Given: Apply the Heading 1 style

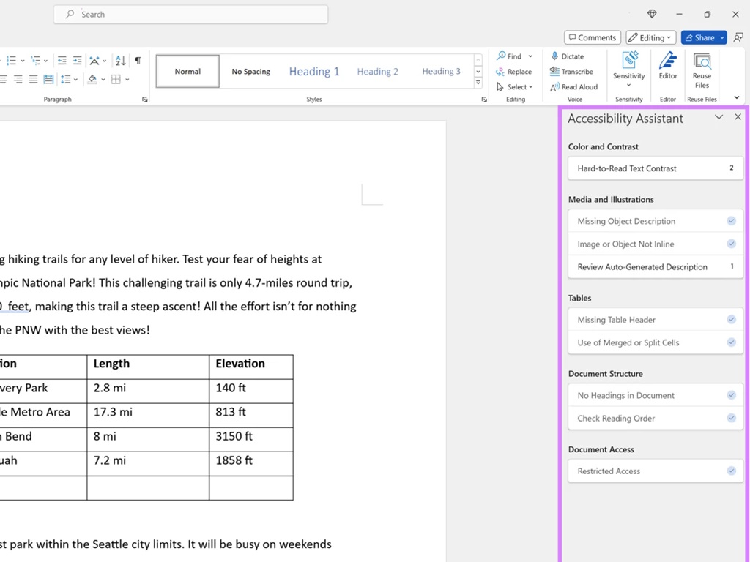Looking at the screenshot, I should tap(314, 71).
